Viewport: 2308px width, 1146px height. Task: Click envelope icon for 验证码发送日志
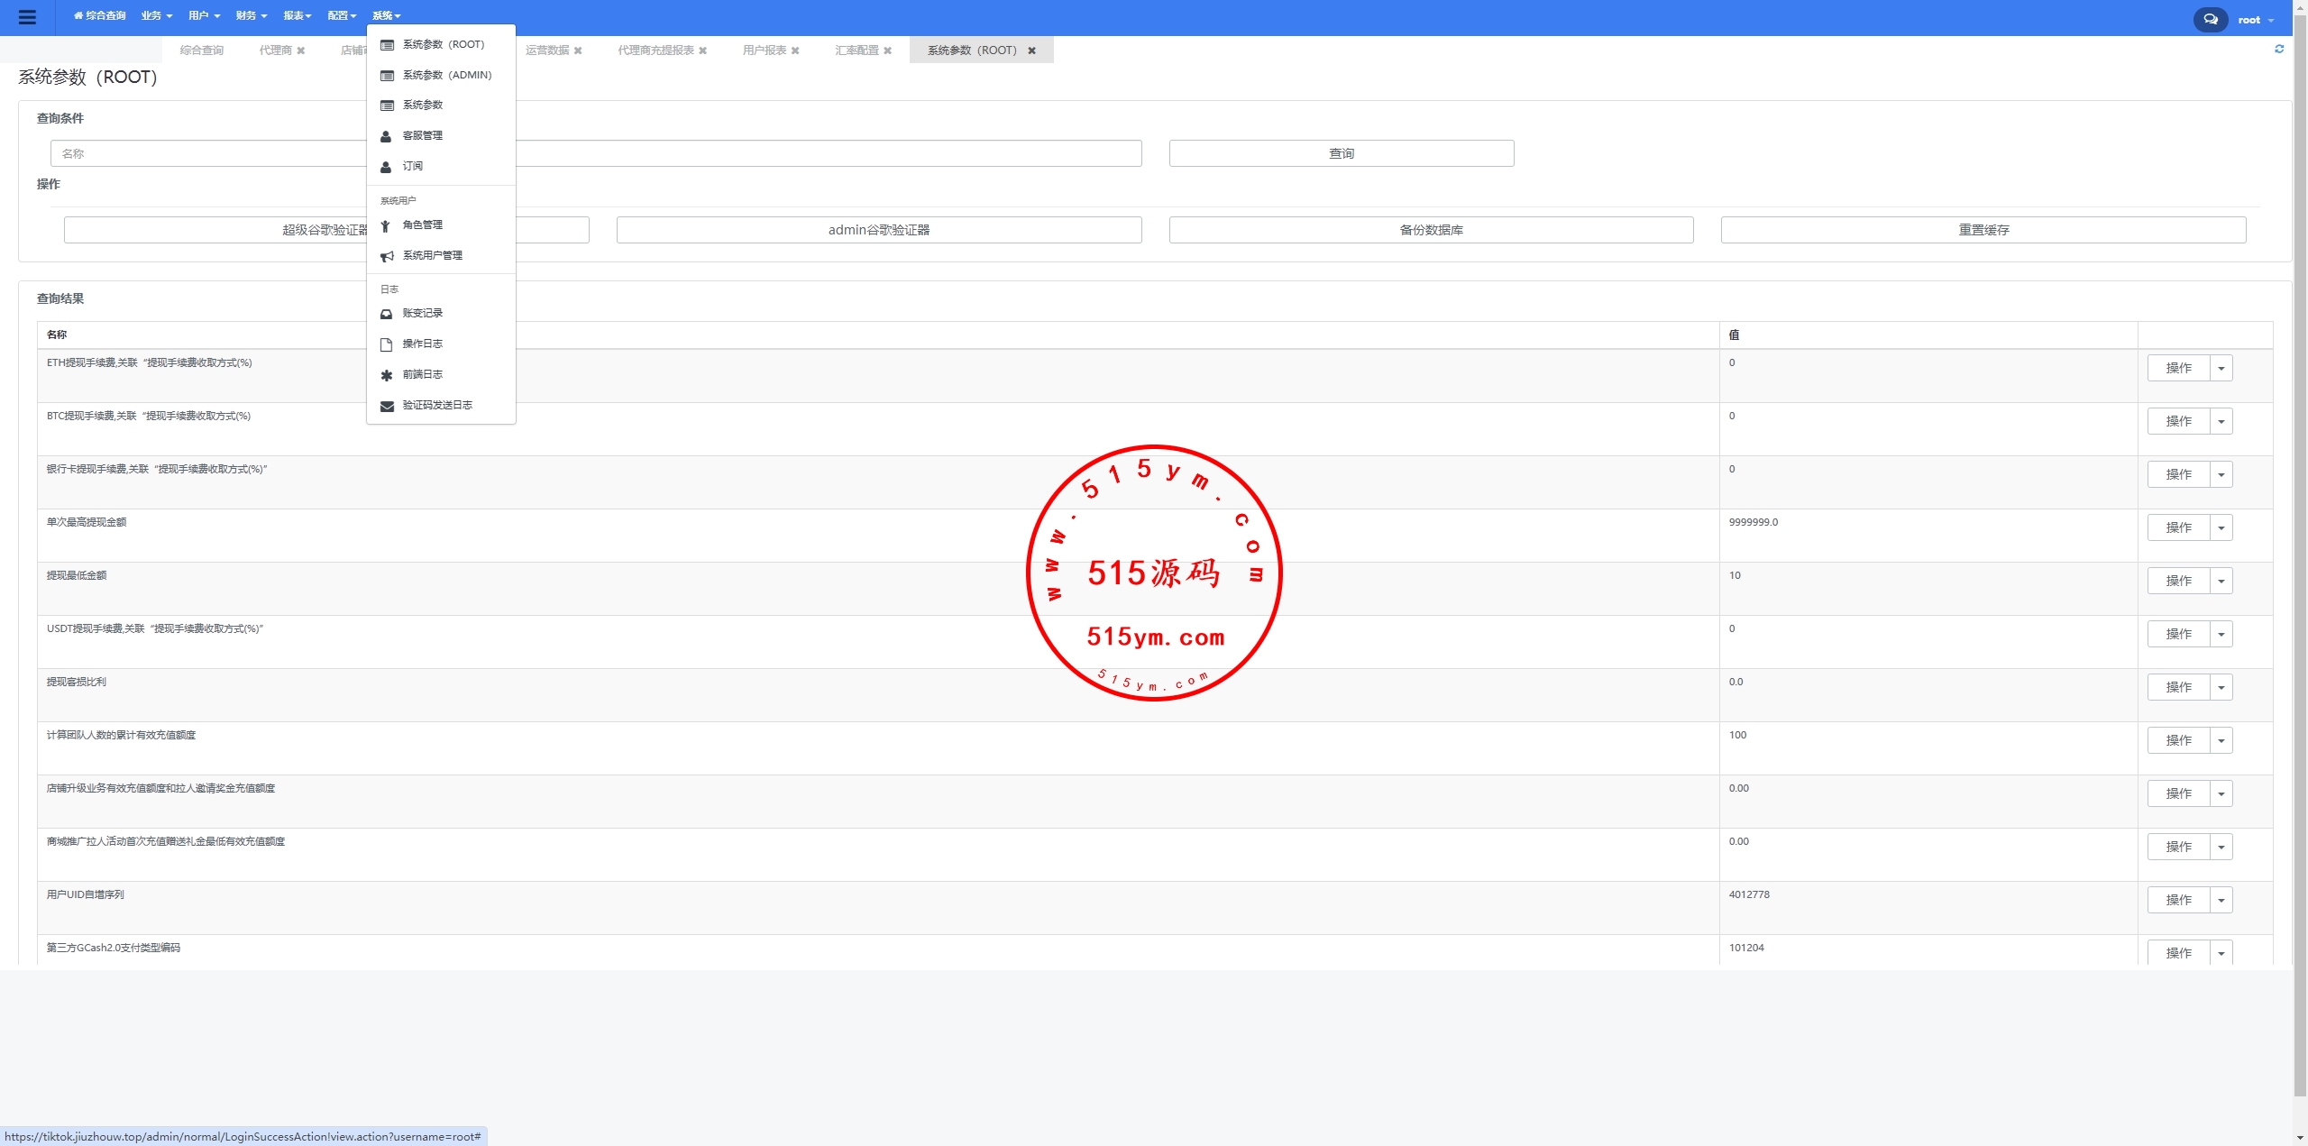click(387, 406)
